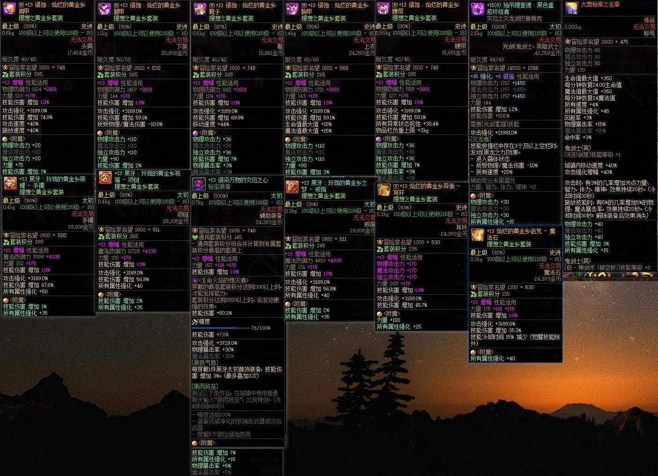658x476 pixels.
Task: Click the 项链 necklace item icon
Action: tap(105, 178)
